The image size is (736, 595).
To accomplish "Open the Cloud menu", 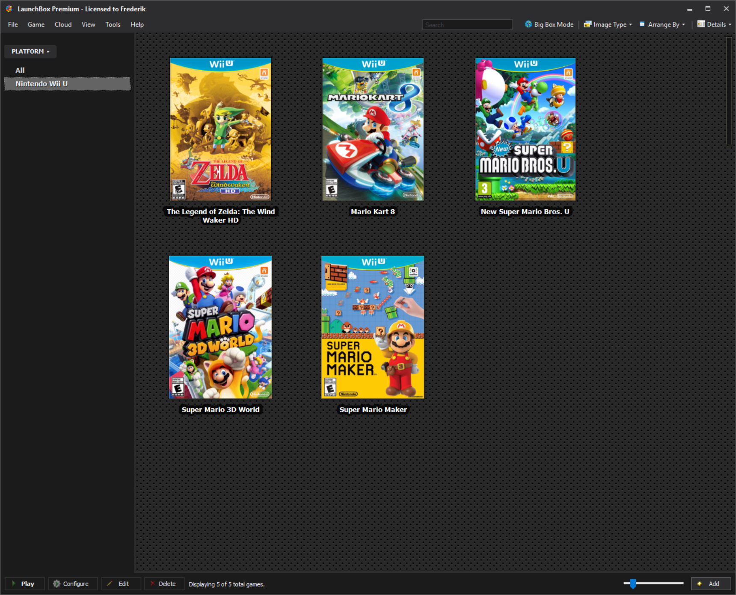I will point(63,24).
